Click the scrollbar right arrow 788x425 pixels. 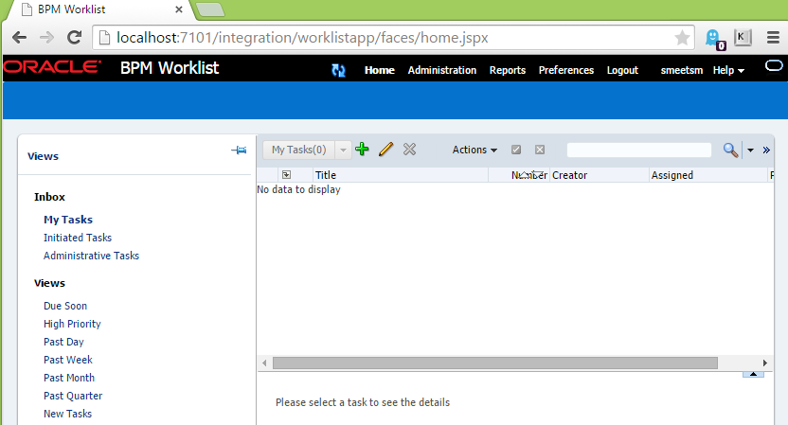point(764,363)
